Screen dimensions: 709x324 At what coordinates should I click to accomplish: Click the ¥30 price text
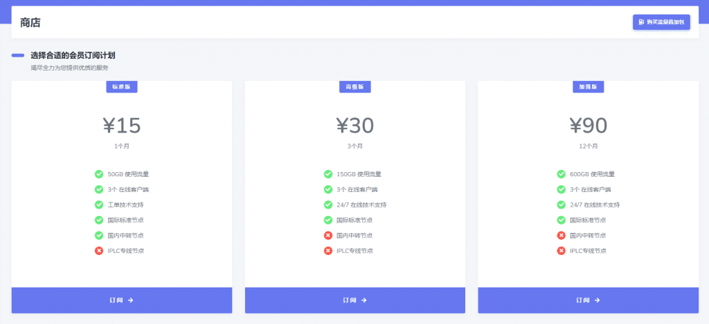pyautogui.click(x=354, y=125)
